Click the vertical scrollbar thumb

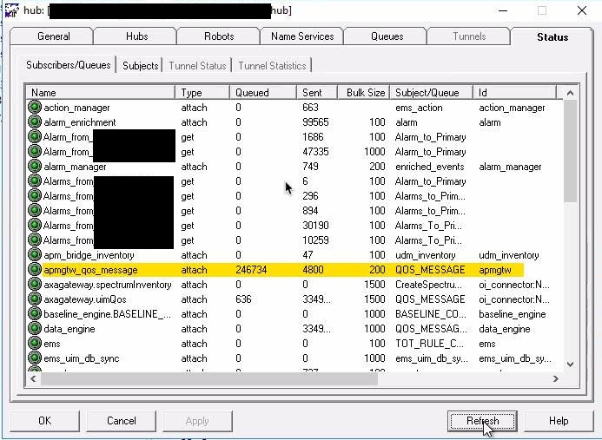570,150
